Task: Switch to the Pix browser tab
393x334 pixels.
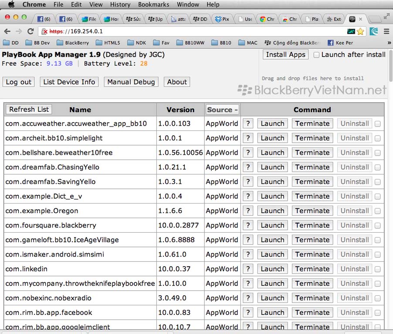Action: point(223,19)
